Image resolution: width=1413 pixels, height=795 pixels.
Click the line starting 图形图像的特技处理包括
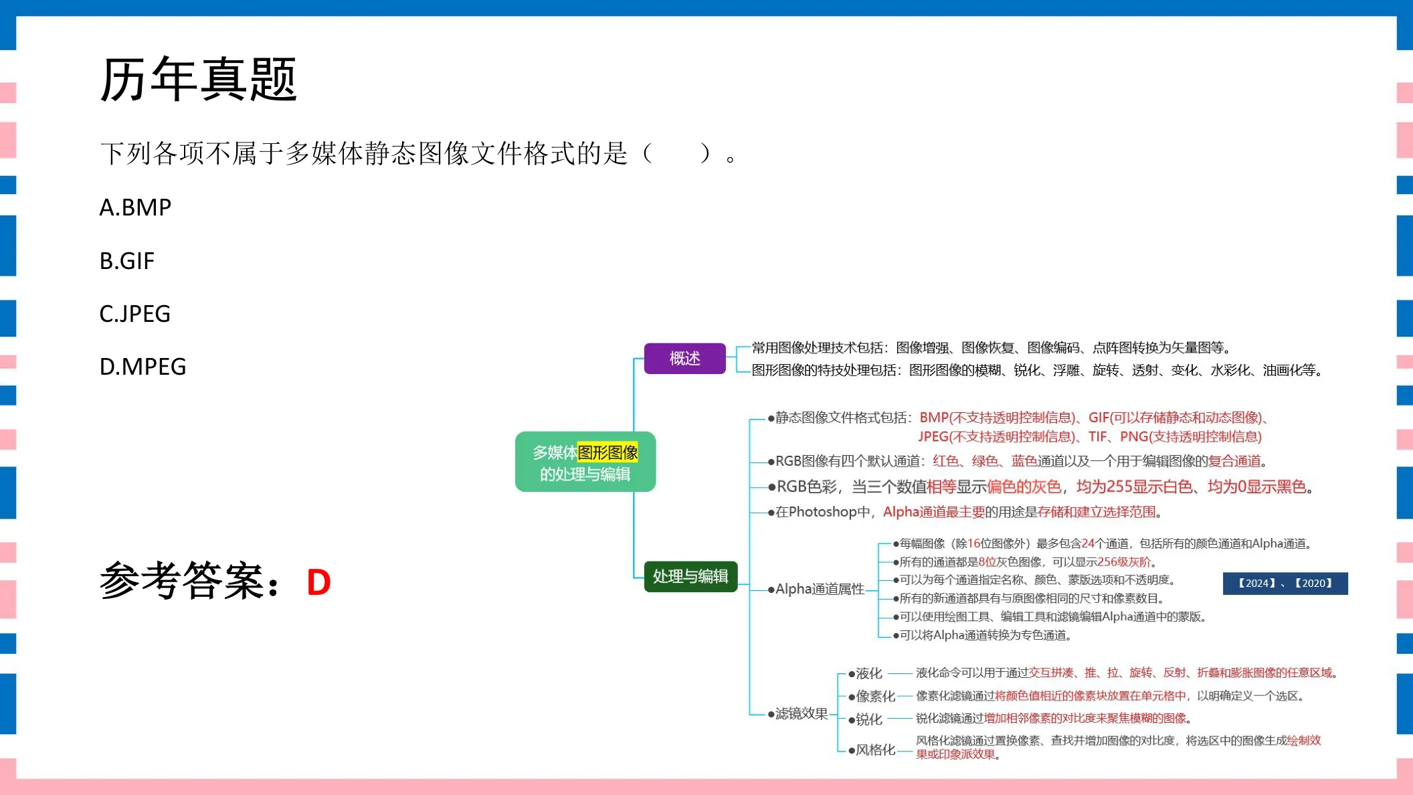point(1037,370)
